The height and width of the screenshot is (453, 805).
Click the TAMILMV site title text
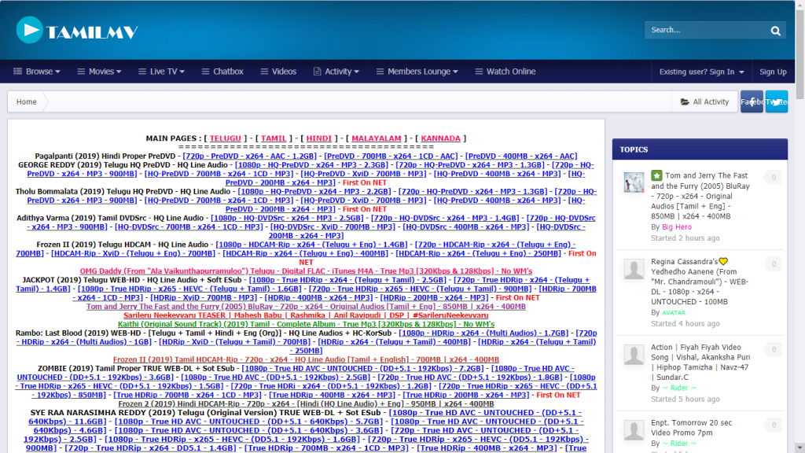click(x=92, y=32)
